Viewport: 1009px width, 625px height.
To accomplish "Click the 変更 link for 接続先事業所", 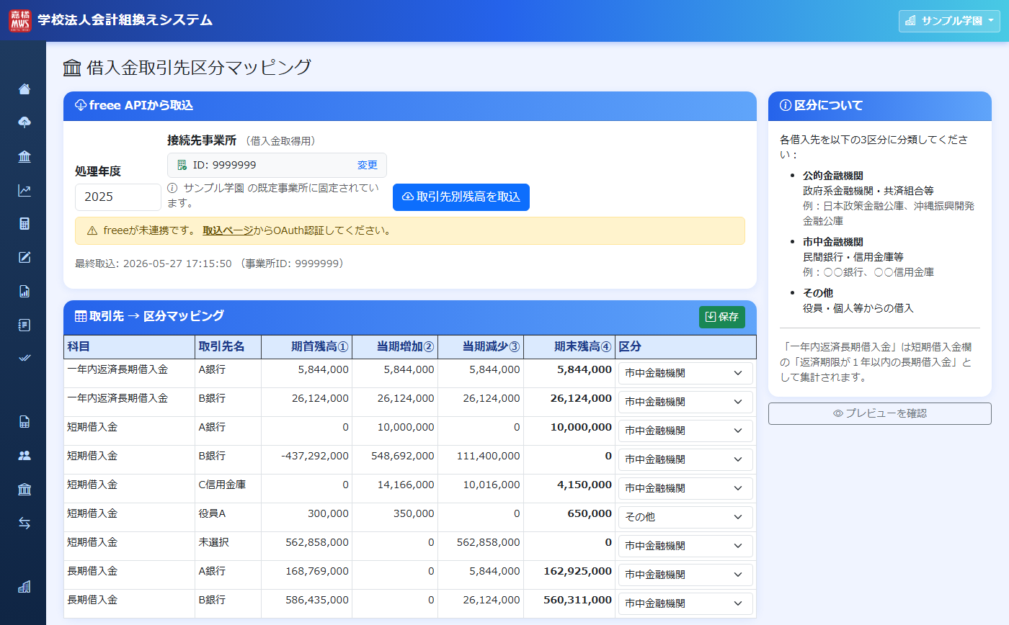I will [x=368, y=165].
